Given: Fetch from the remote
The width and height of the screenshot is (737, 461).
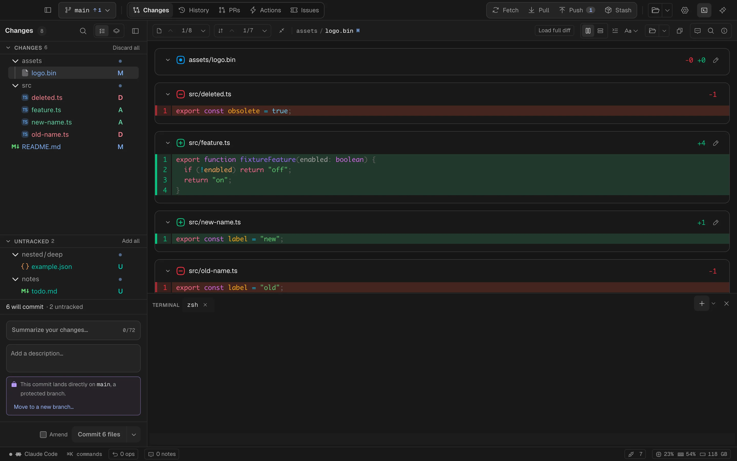Looking at the screenshot, I should point(505,10).
